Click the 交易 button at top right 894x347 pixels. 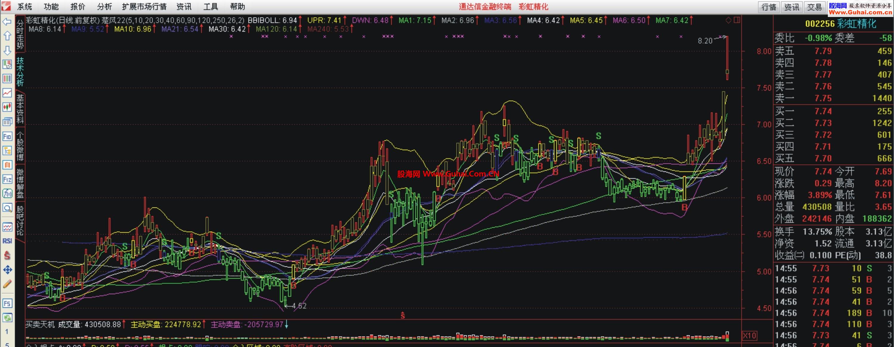814,7
